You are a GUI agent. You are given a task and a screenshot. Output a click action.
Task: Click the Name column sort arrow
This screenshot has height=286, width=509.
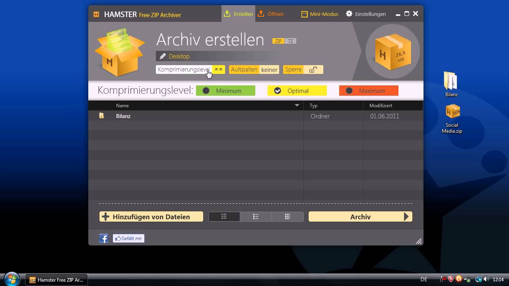[297, 105]
